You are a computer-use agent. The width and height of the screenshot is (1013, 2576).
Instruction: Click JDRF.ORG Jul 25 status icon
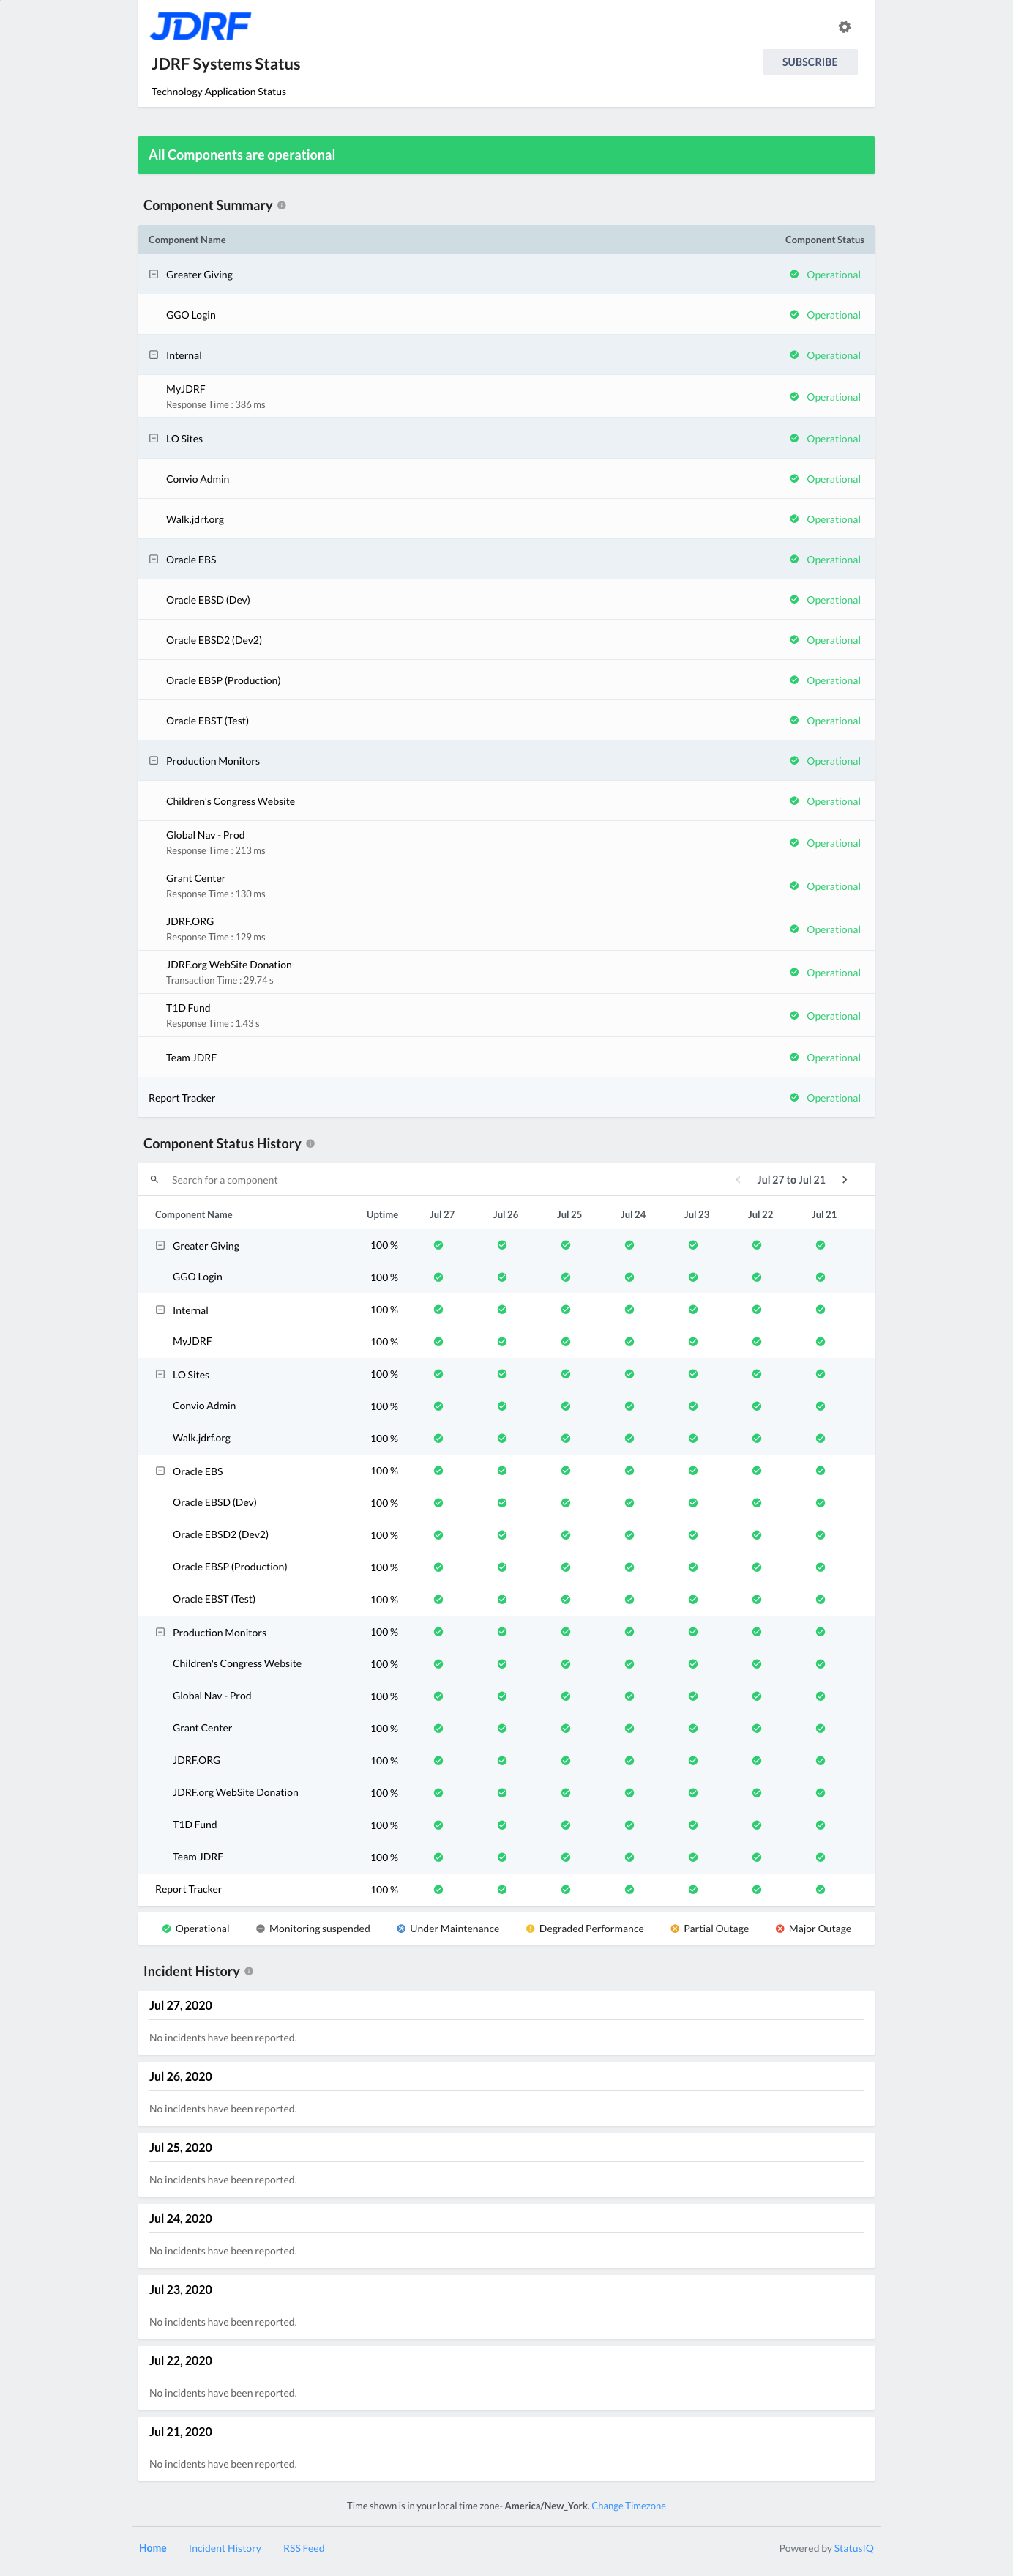click(566, 1760)
